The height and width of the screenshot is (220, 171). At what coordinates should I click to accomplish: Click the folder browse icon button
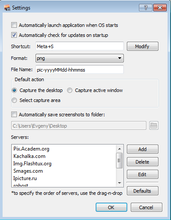tap(154, 125)
